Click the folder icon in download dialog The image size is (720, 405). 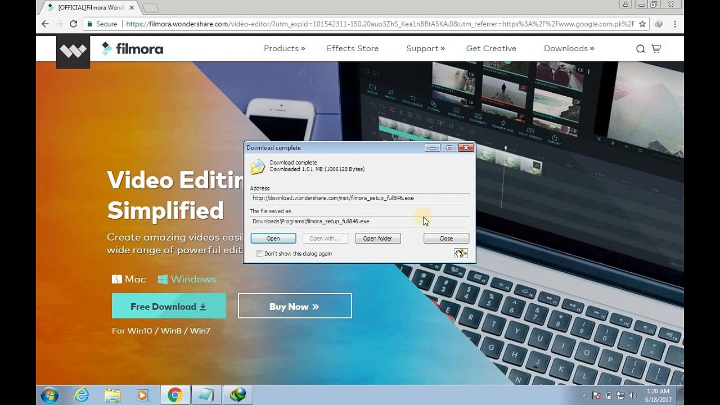[258, 166]
